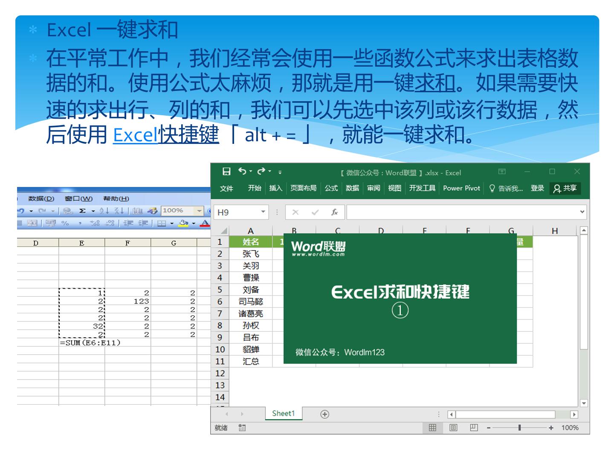614x461 pixels.
Task: Open the 开始 Home ribbon tab
Action: point(255,188)
